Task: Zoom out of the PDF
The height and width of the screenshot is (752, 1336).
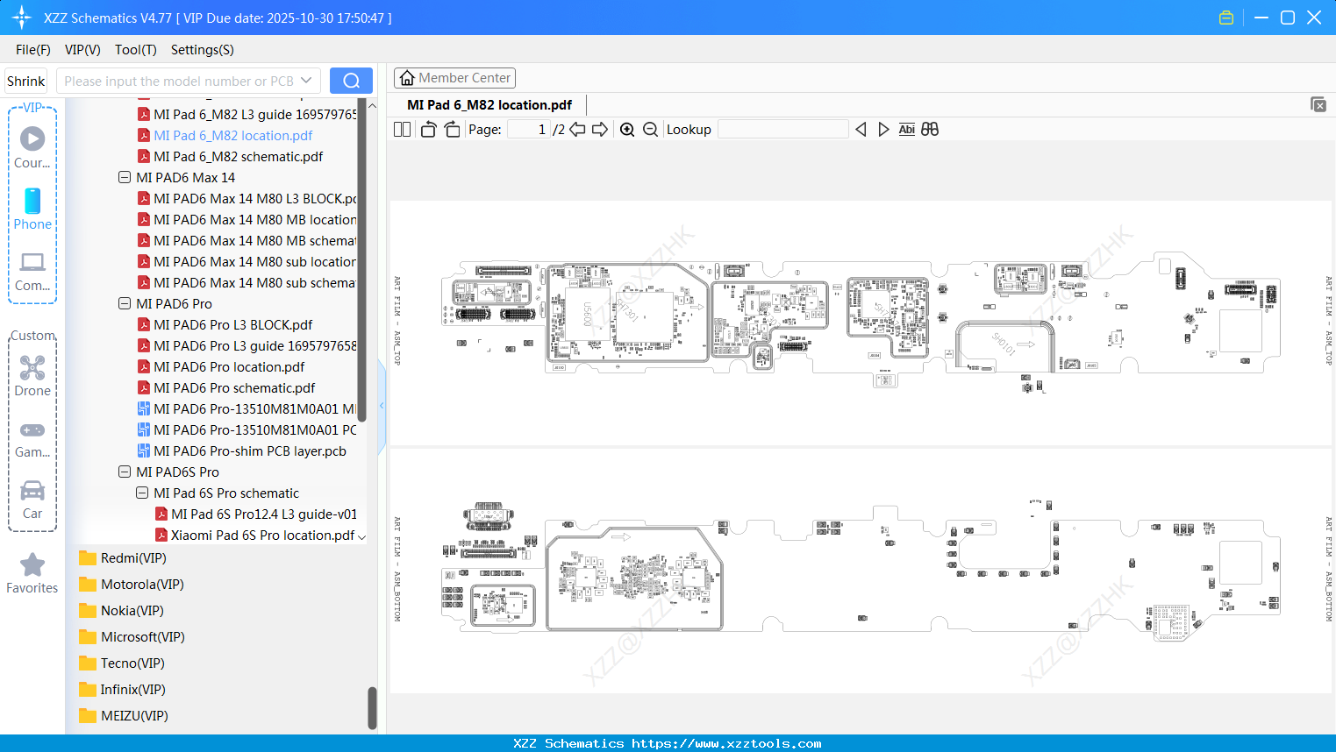Action: (x=650, y=130)
